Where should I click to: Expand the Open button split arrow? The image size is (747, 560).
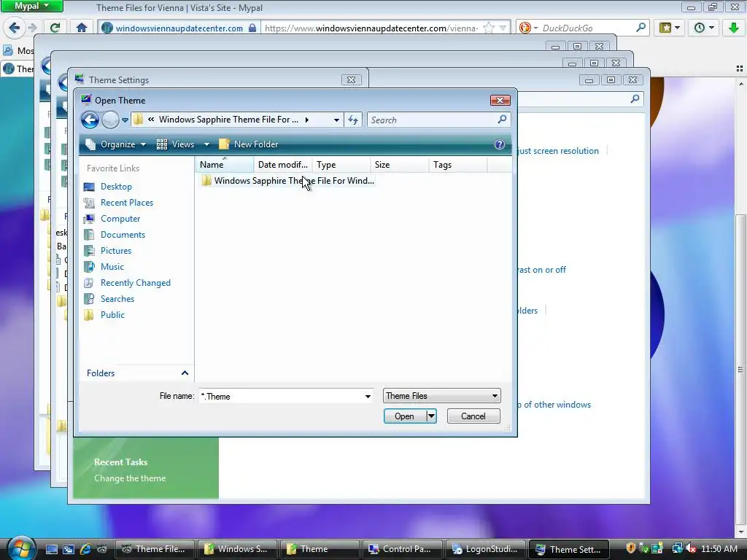pyautogui.click(x=431, y=416)
